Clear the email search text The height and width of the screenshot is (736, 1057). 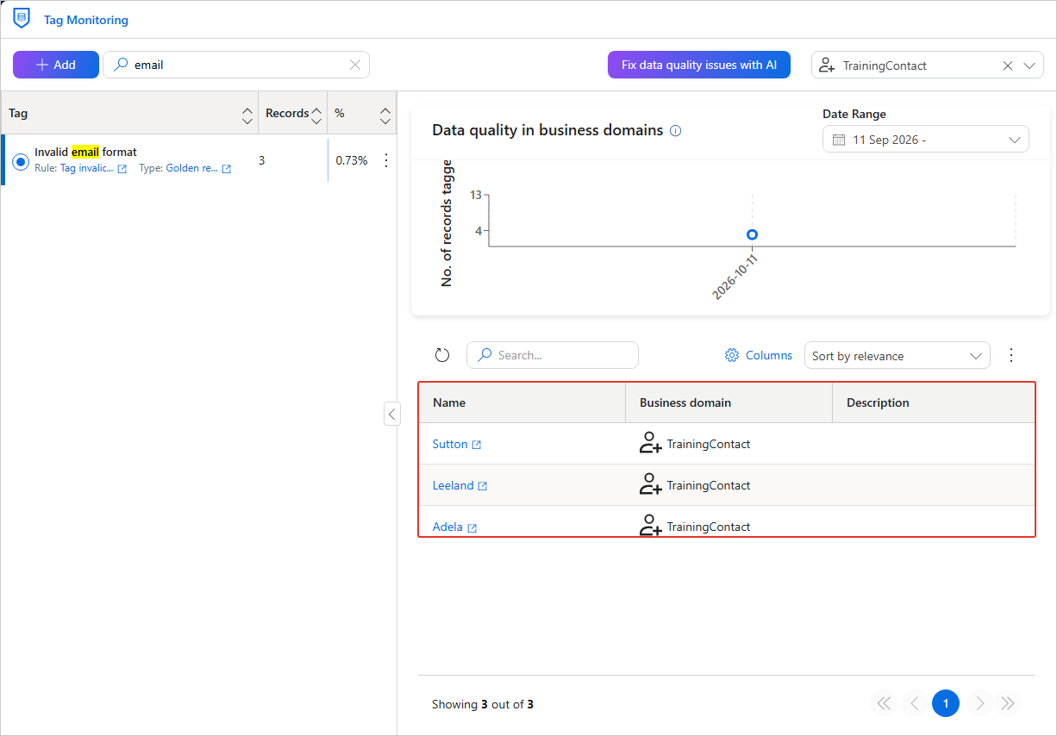point(355,65)
